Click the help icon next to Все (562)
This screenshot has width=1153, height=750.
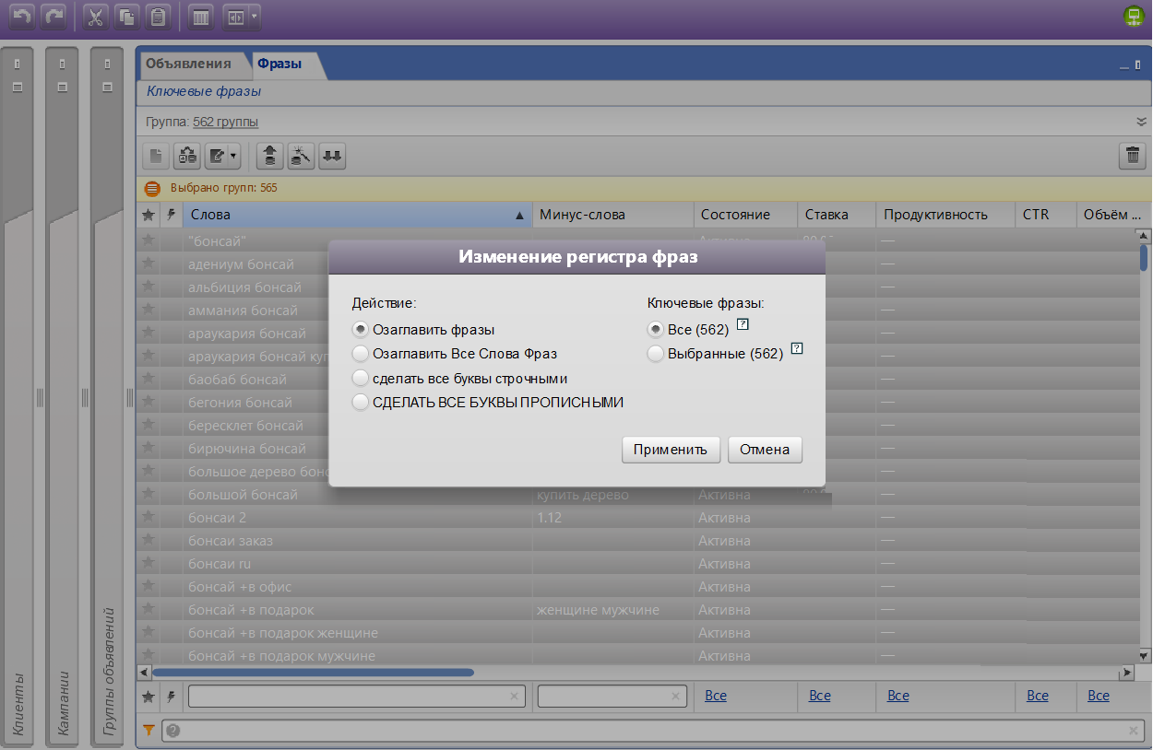click(x=742, y=325)
